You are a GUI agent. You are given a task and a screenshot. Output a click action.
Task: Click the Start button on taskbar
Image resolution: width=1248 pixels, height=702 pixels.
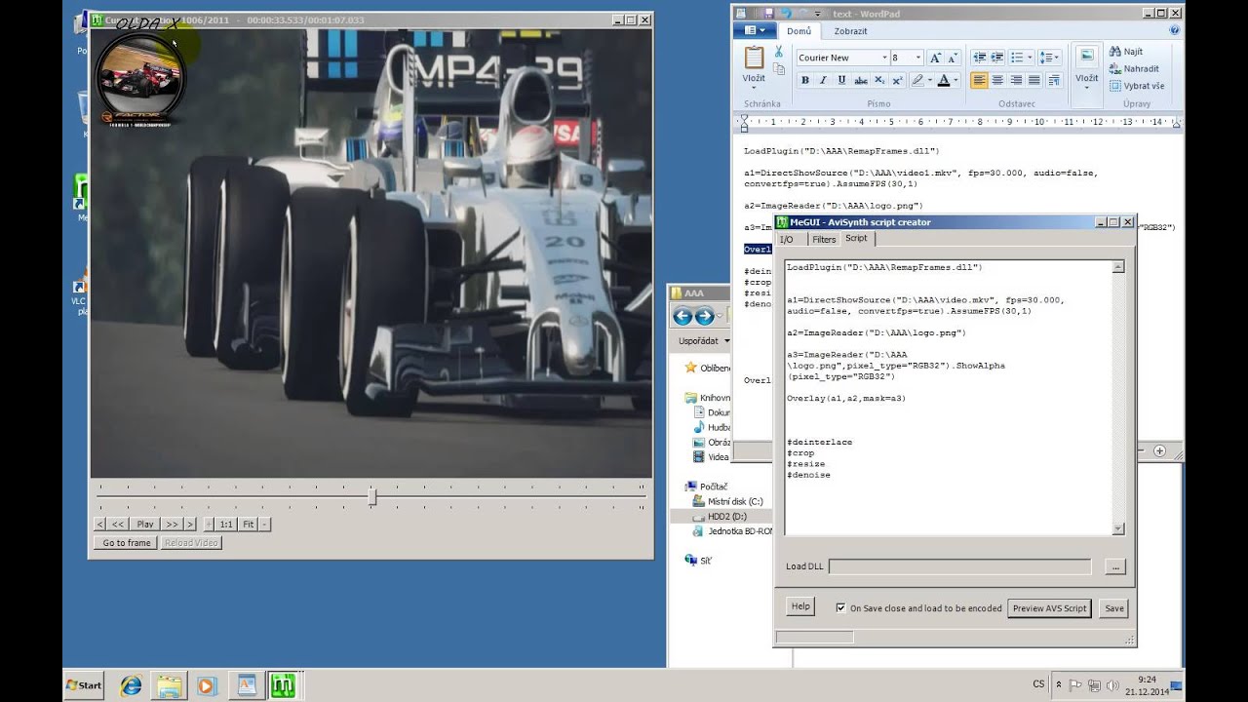click(84, 685)
